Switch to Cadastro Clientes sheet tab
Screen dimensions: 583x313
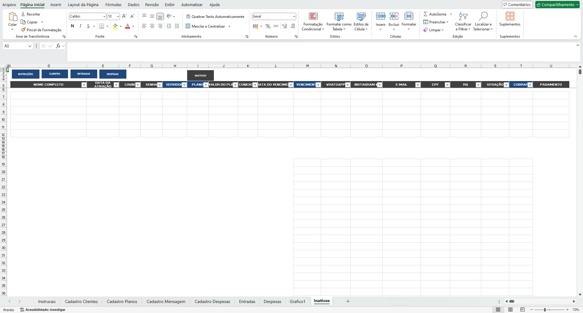click(81, 301)
